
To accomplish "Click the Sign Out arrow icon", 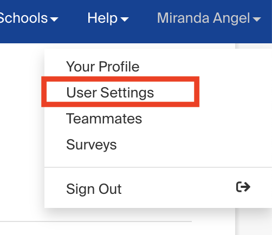I will (x=243, y=187).
